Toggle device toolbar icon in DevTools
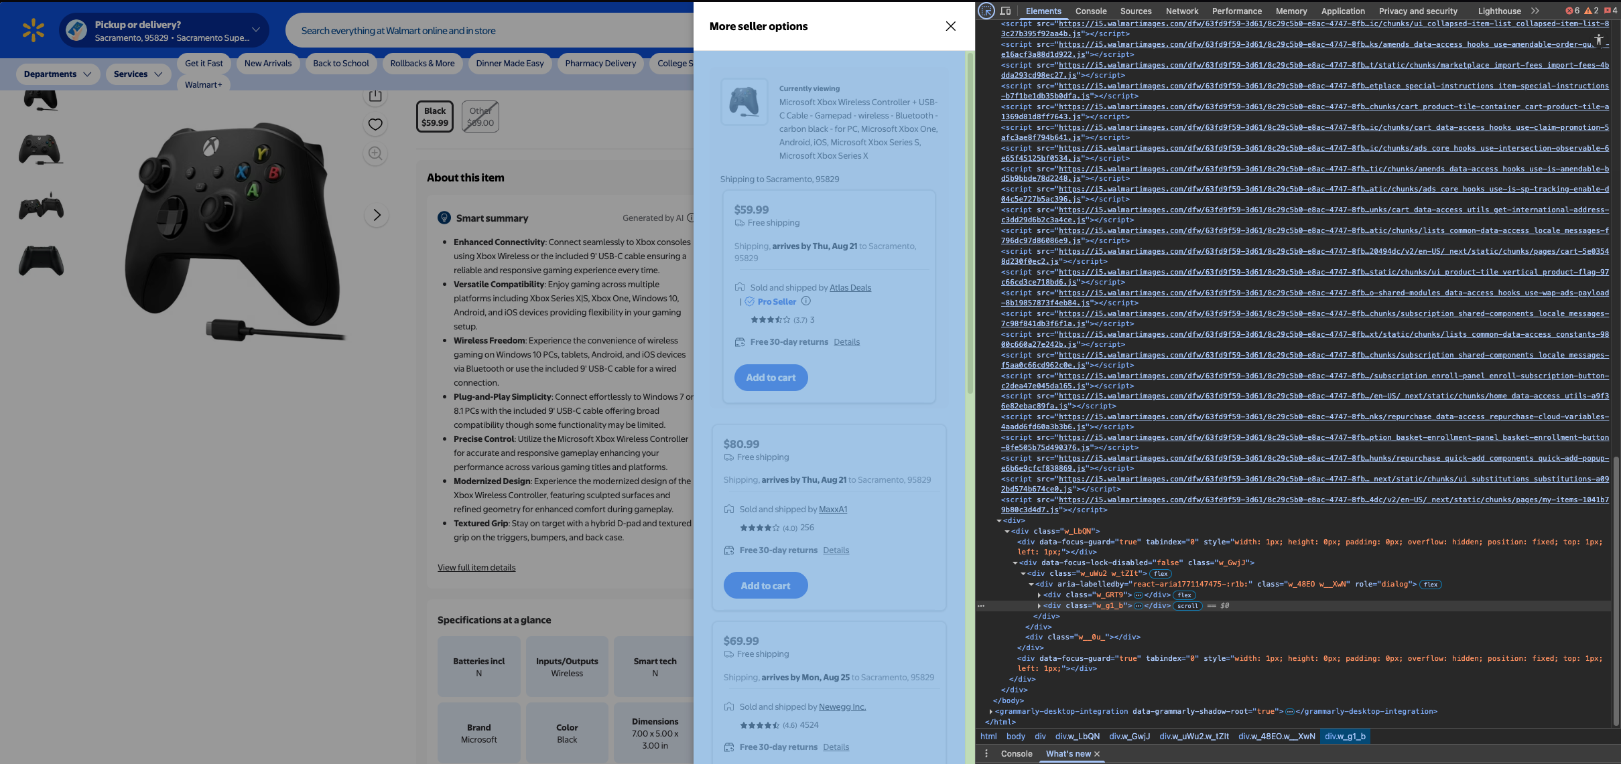Viewport: 1621px width, 764px height. pos(1005,11)
